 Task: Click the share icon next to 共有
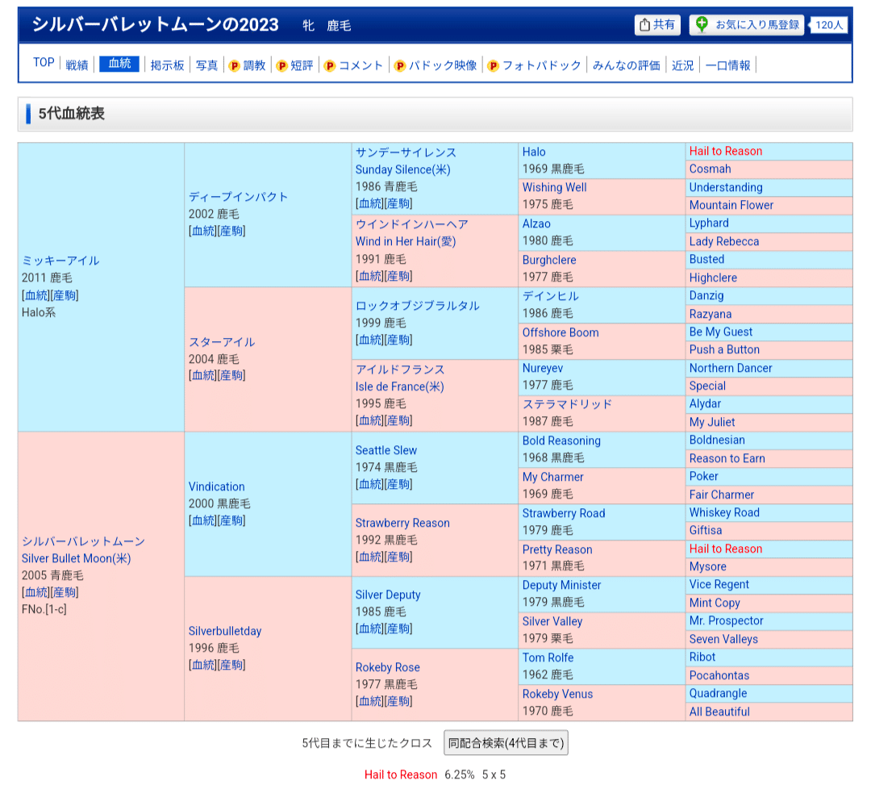(644, 24)
